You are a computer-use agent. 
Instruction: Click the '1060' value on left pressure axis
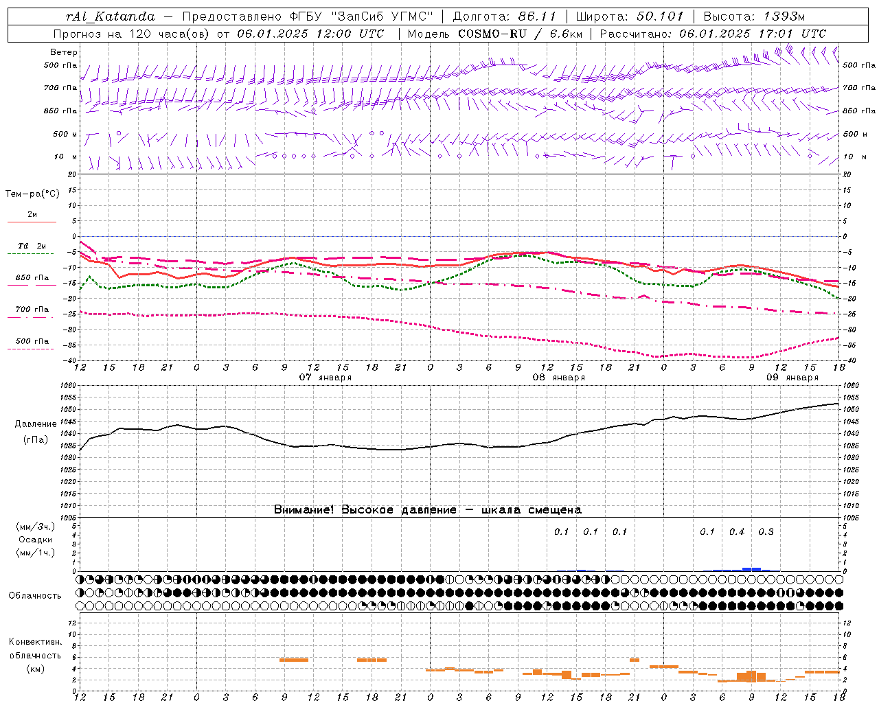click(x=67, y=386)
